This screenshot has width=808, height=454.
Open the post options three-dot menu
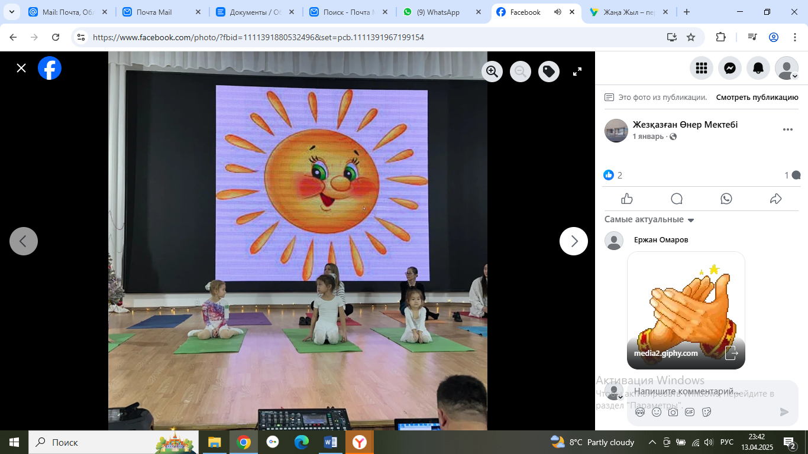(787, 130)
